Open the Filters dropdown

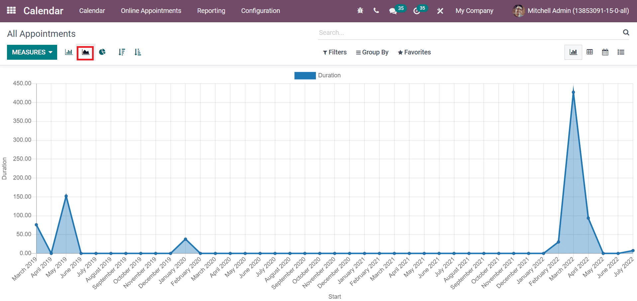point(335,52)
